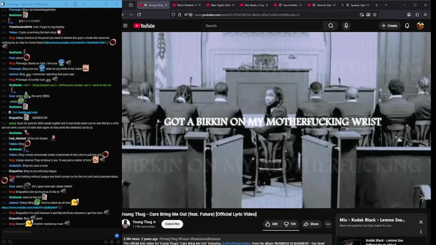Go forward in browser history
This screenshot has height=245, width=436.
pyautogui.click(x=130, y=15)
